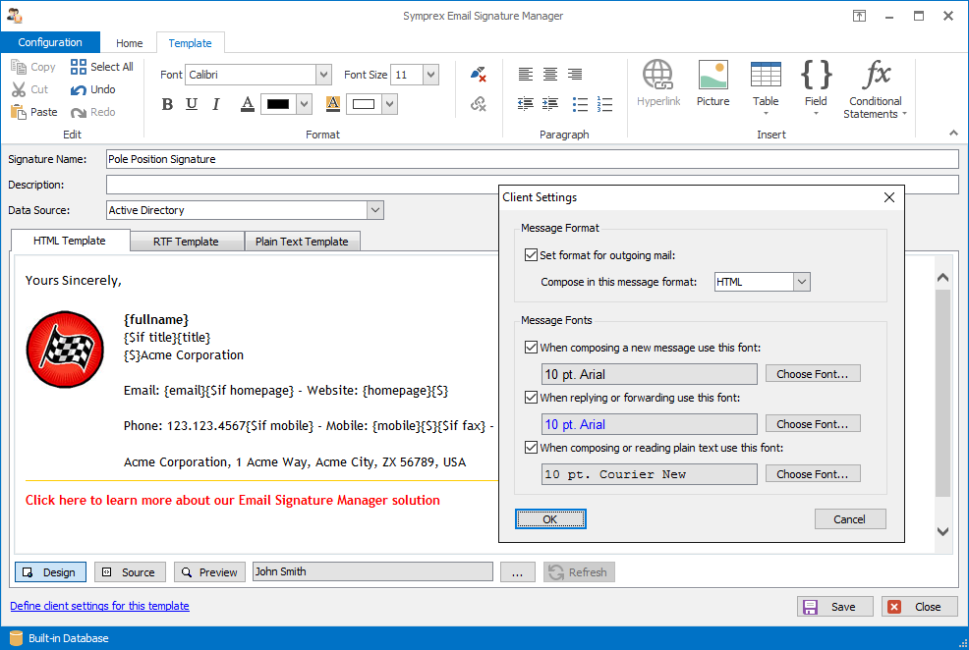Image resolution: width=969 pixels, height=650 pixels.
Task: Switch to Design view
Action: 51,572
